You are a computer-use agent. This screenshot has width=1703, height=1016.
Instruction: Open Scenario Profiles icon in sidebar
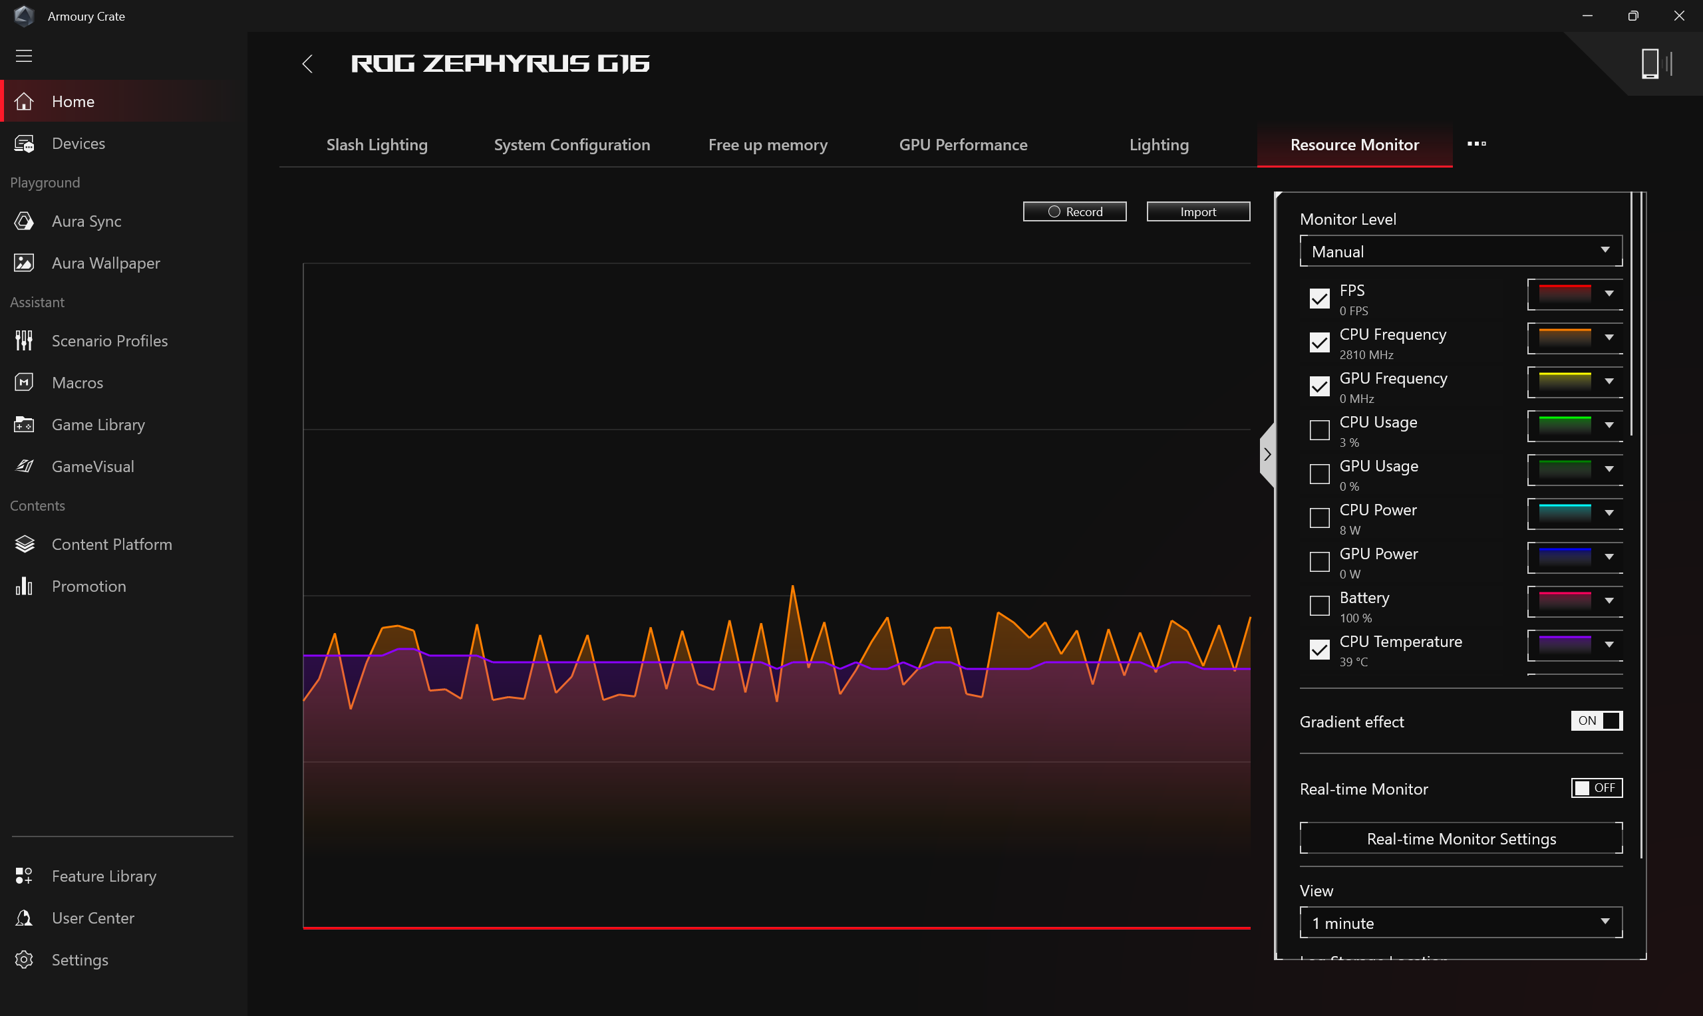click(x=24, y=340)
